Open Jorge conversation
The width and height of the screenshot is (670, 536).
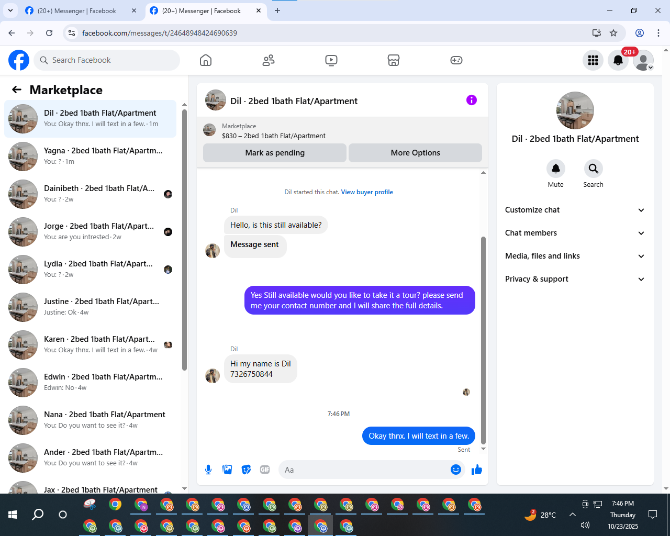coord(91,232)
